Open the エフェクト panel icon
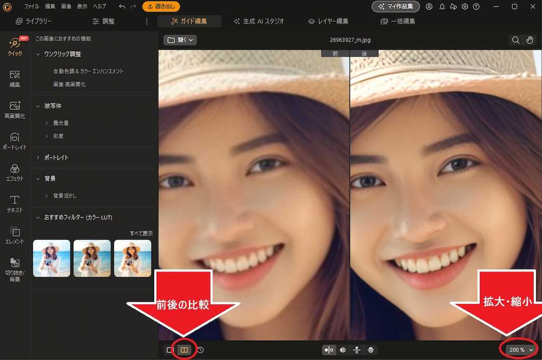The width and height of the screenshot is (542, 360). pyautogui.click(x=15, y=171)
